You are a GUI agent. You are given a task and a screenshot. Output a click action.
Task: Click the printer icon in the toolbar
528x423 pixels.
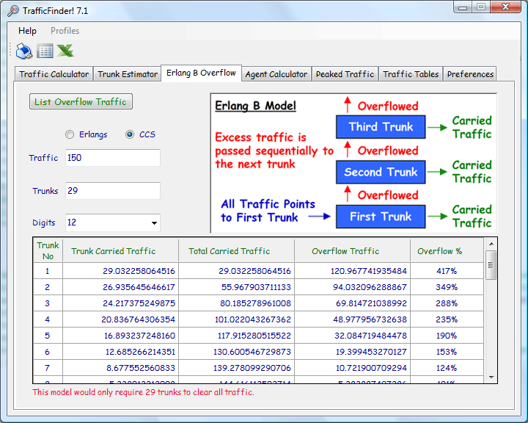pos(24,51)
